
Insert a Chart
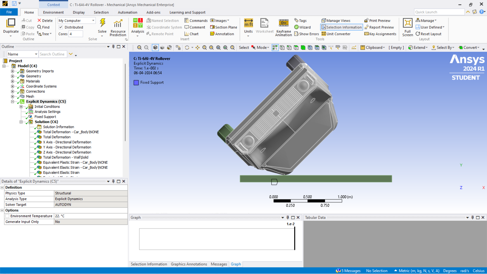tap(192, 34)
